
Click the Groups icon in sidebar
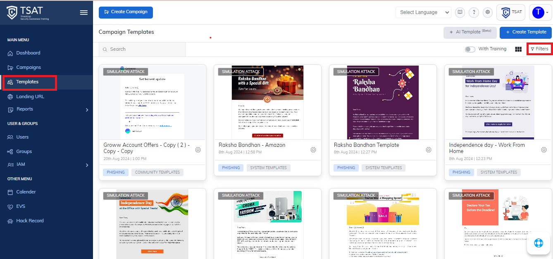(x=10, y=151)
